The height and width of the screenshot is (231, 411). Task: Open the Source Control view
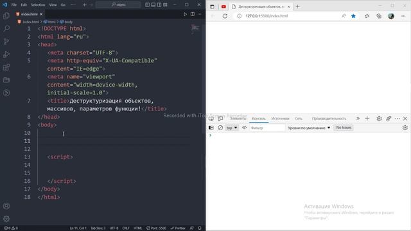6,41
